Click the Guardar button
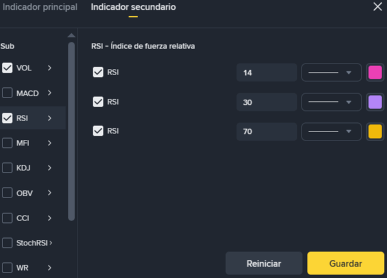The image size is (387, 278). (x=345, y=263)
